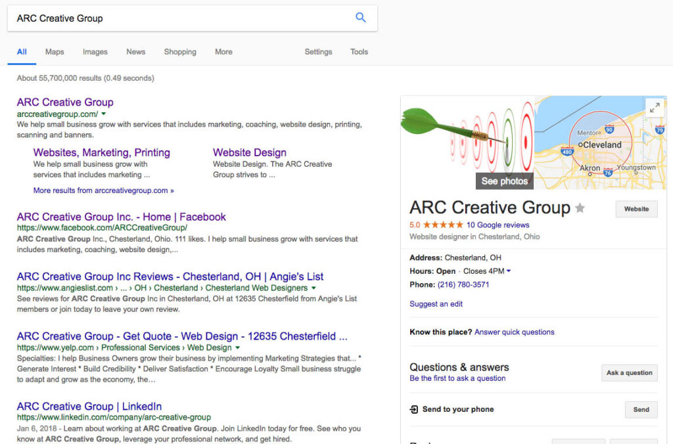
Task: Open dropdown arrow next to arccreativegroup.com/
Action: (103, 114)
